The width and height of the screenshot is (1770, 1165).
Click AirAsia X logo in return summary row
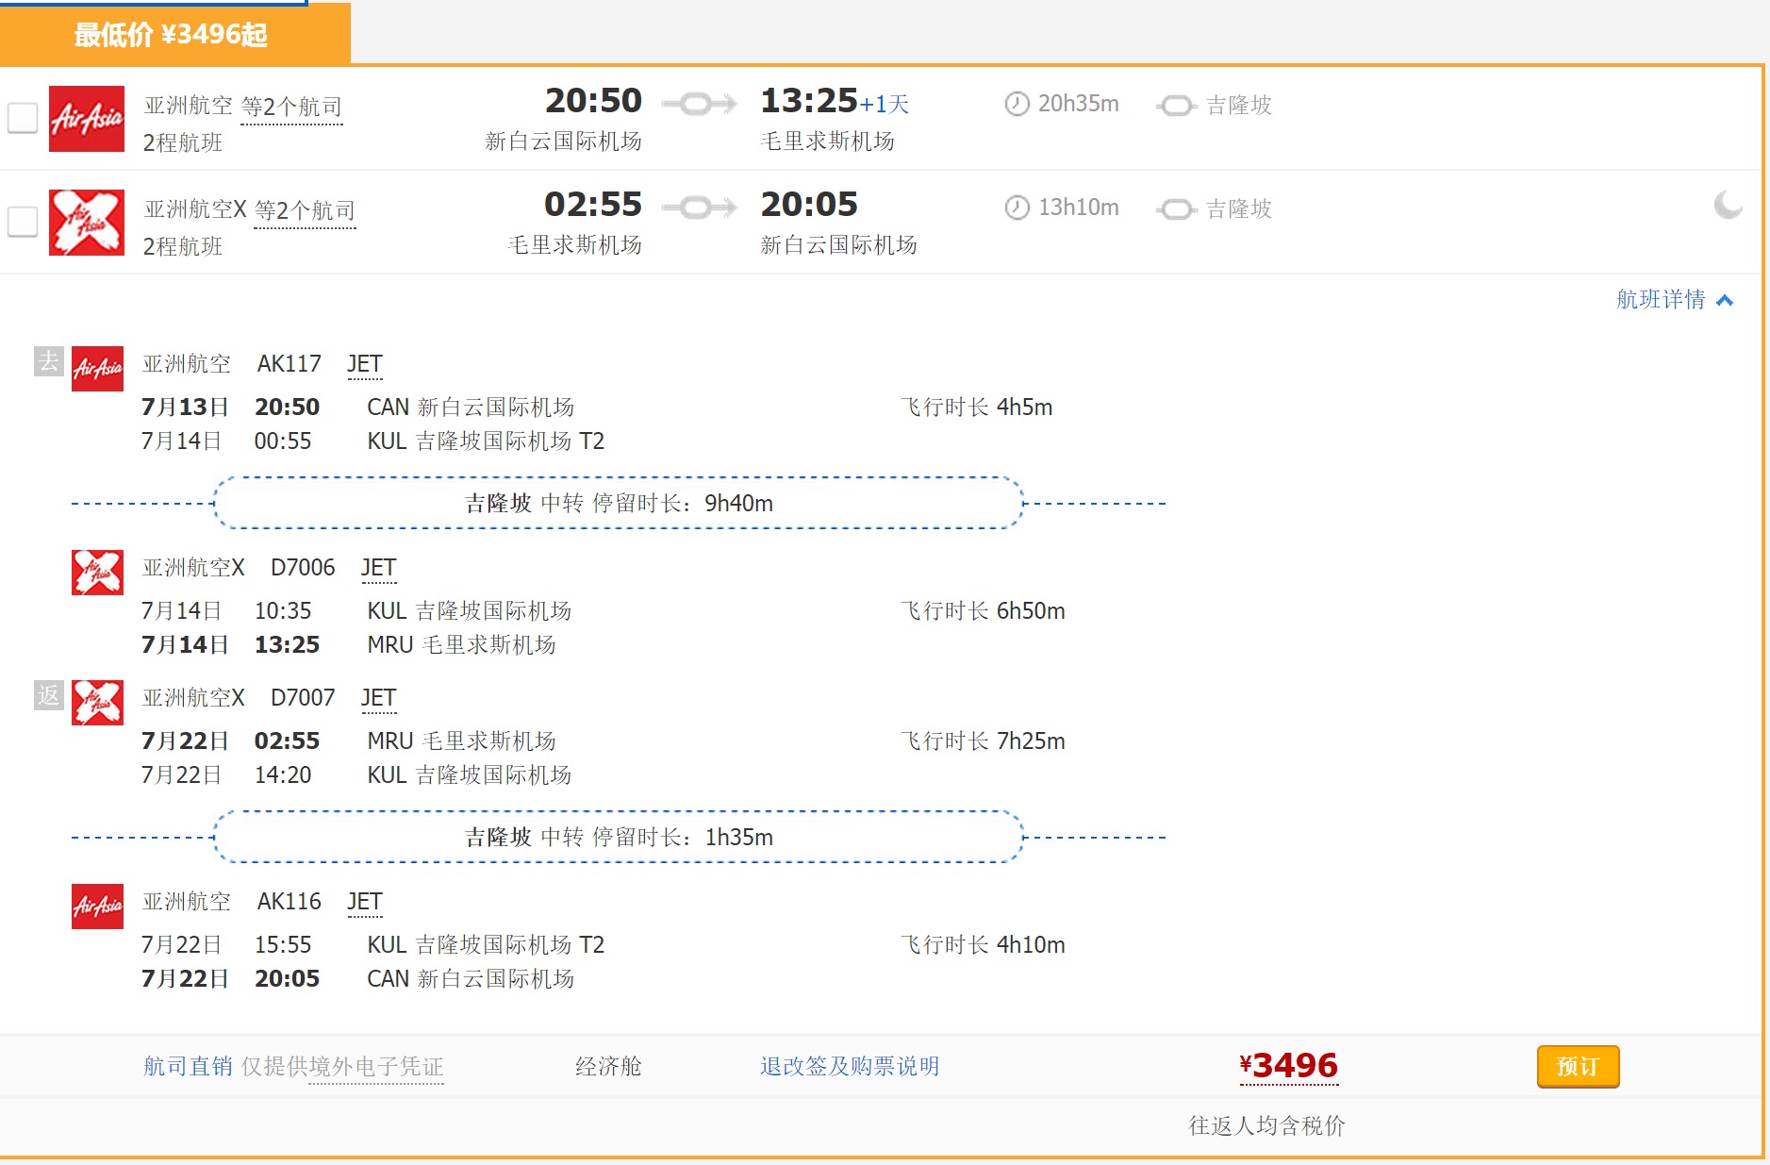point(87,223)
